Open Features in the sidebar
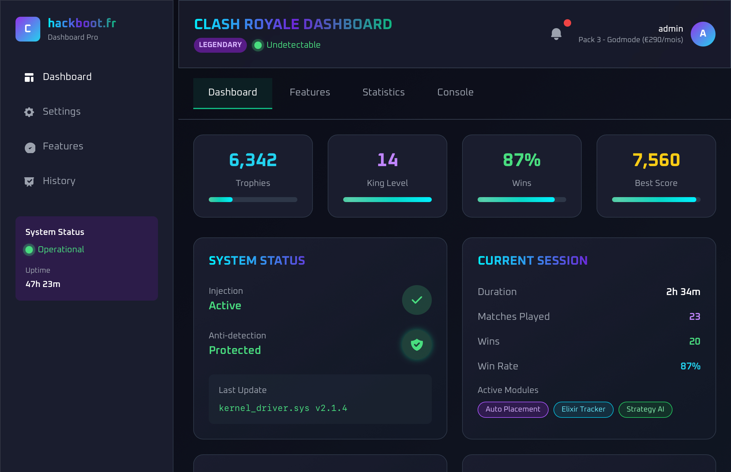Viewport: 731px width, 472px height. 87,146
